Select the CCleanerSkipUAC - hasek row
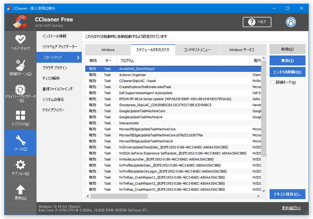Viewport: 313px width, 219px height. click(173, 81)
